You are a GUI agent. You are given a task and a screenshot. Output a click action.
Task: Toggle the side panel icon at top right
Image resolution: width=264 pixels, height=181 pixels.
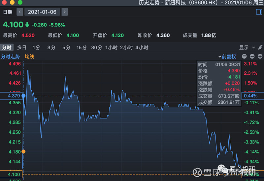tap(259, 12)
